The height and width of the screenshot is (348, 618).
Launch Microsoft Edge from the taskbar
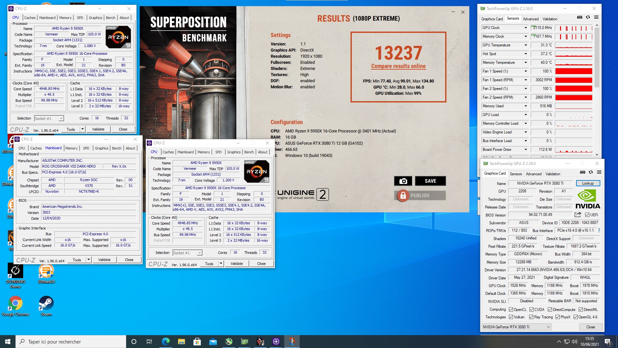(x=165, y=342)
